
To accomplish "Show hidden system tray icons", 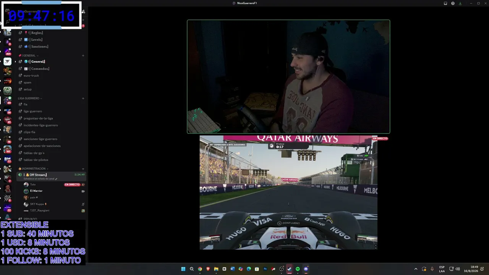I will tap(416, 269).
